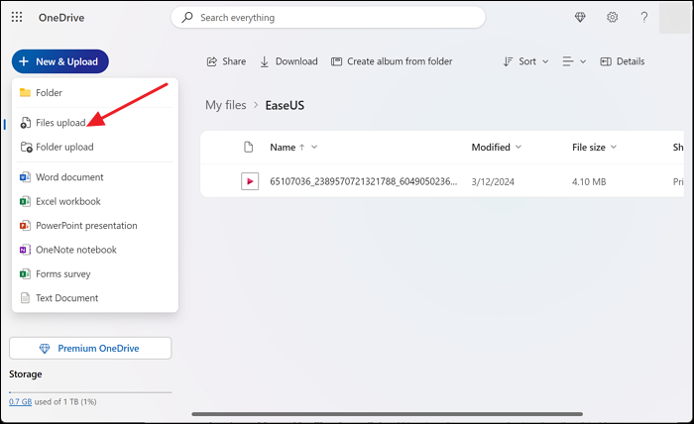
Task: Click the New & Upload button
Action: coord(59,61)
